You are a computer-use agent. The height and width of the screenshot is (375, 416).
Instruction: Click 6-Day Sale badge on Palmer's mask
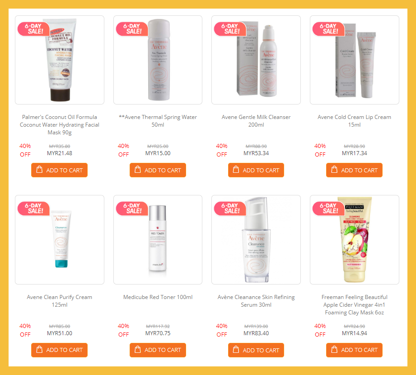click(34, 29)
